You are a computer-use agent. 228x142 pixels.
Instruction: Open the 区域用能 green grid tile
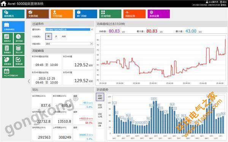(110, 14)
